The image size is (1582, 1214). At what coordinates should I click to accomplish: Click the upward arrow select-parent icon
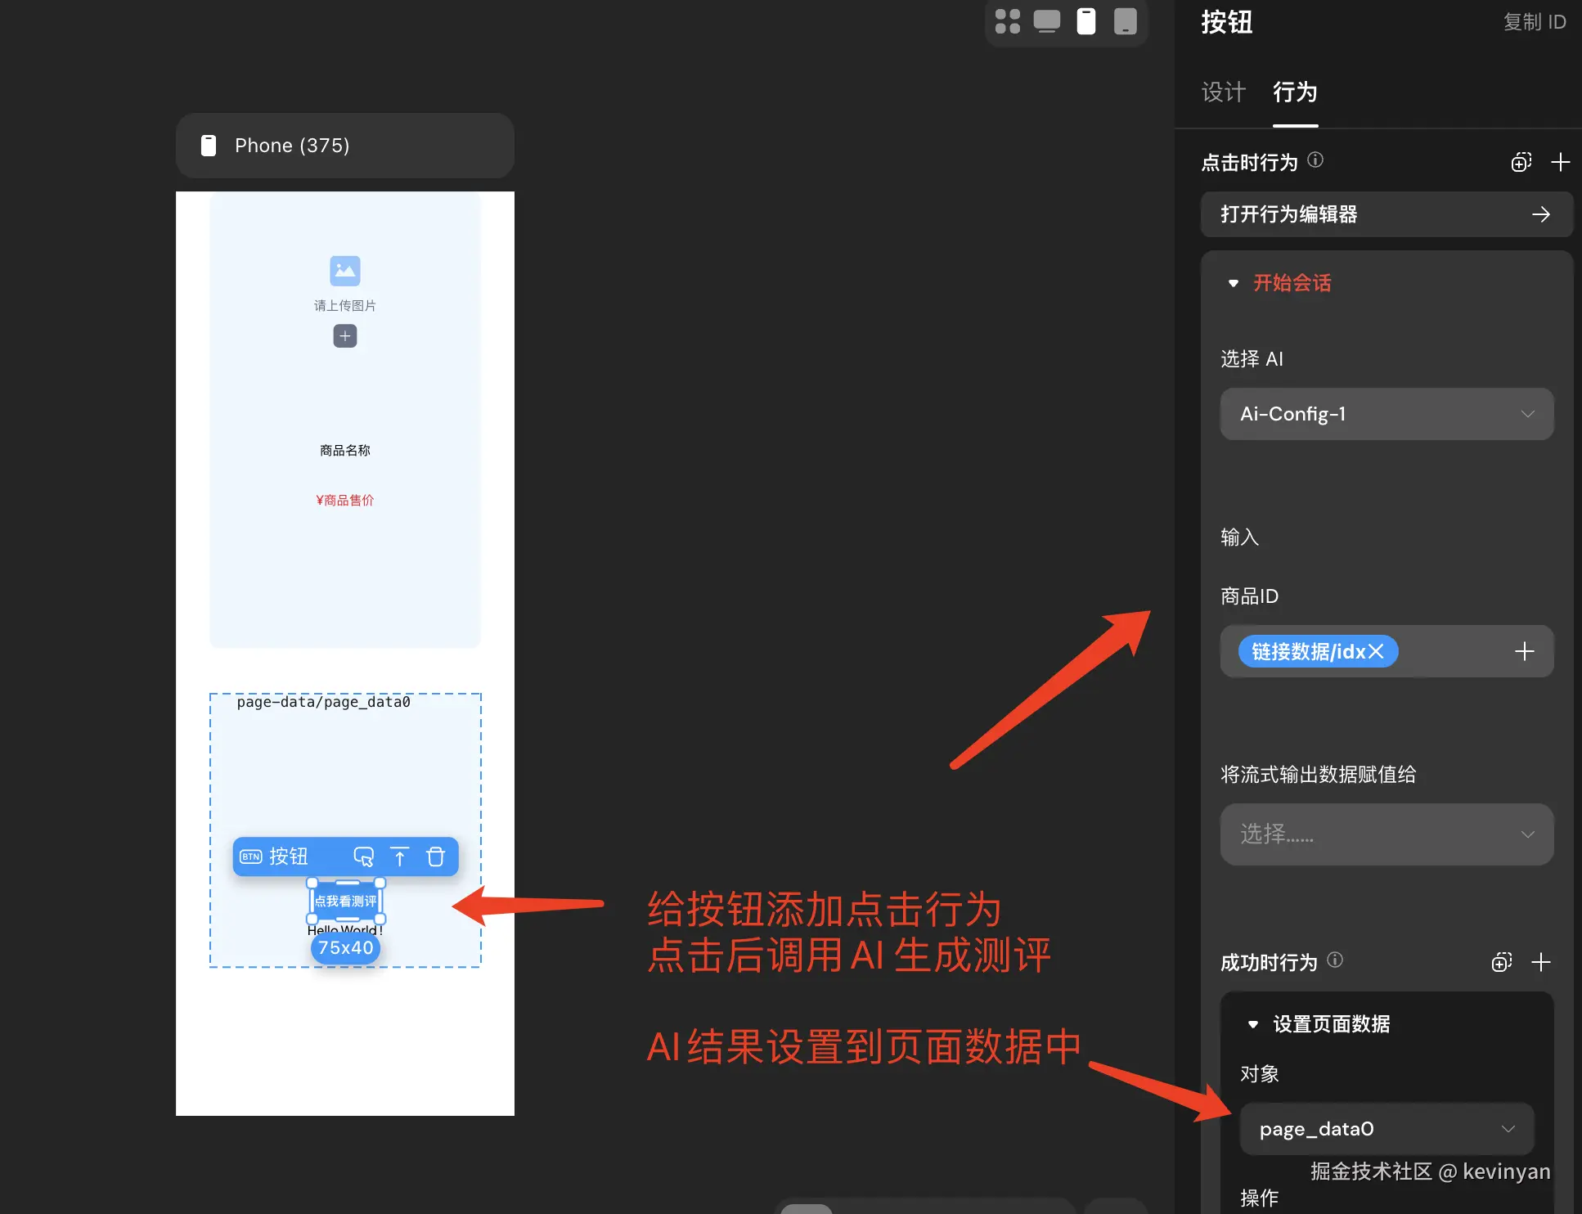(x=399, y=857)
